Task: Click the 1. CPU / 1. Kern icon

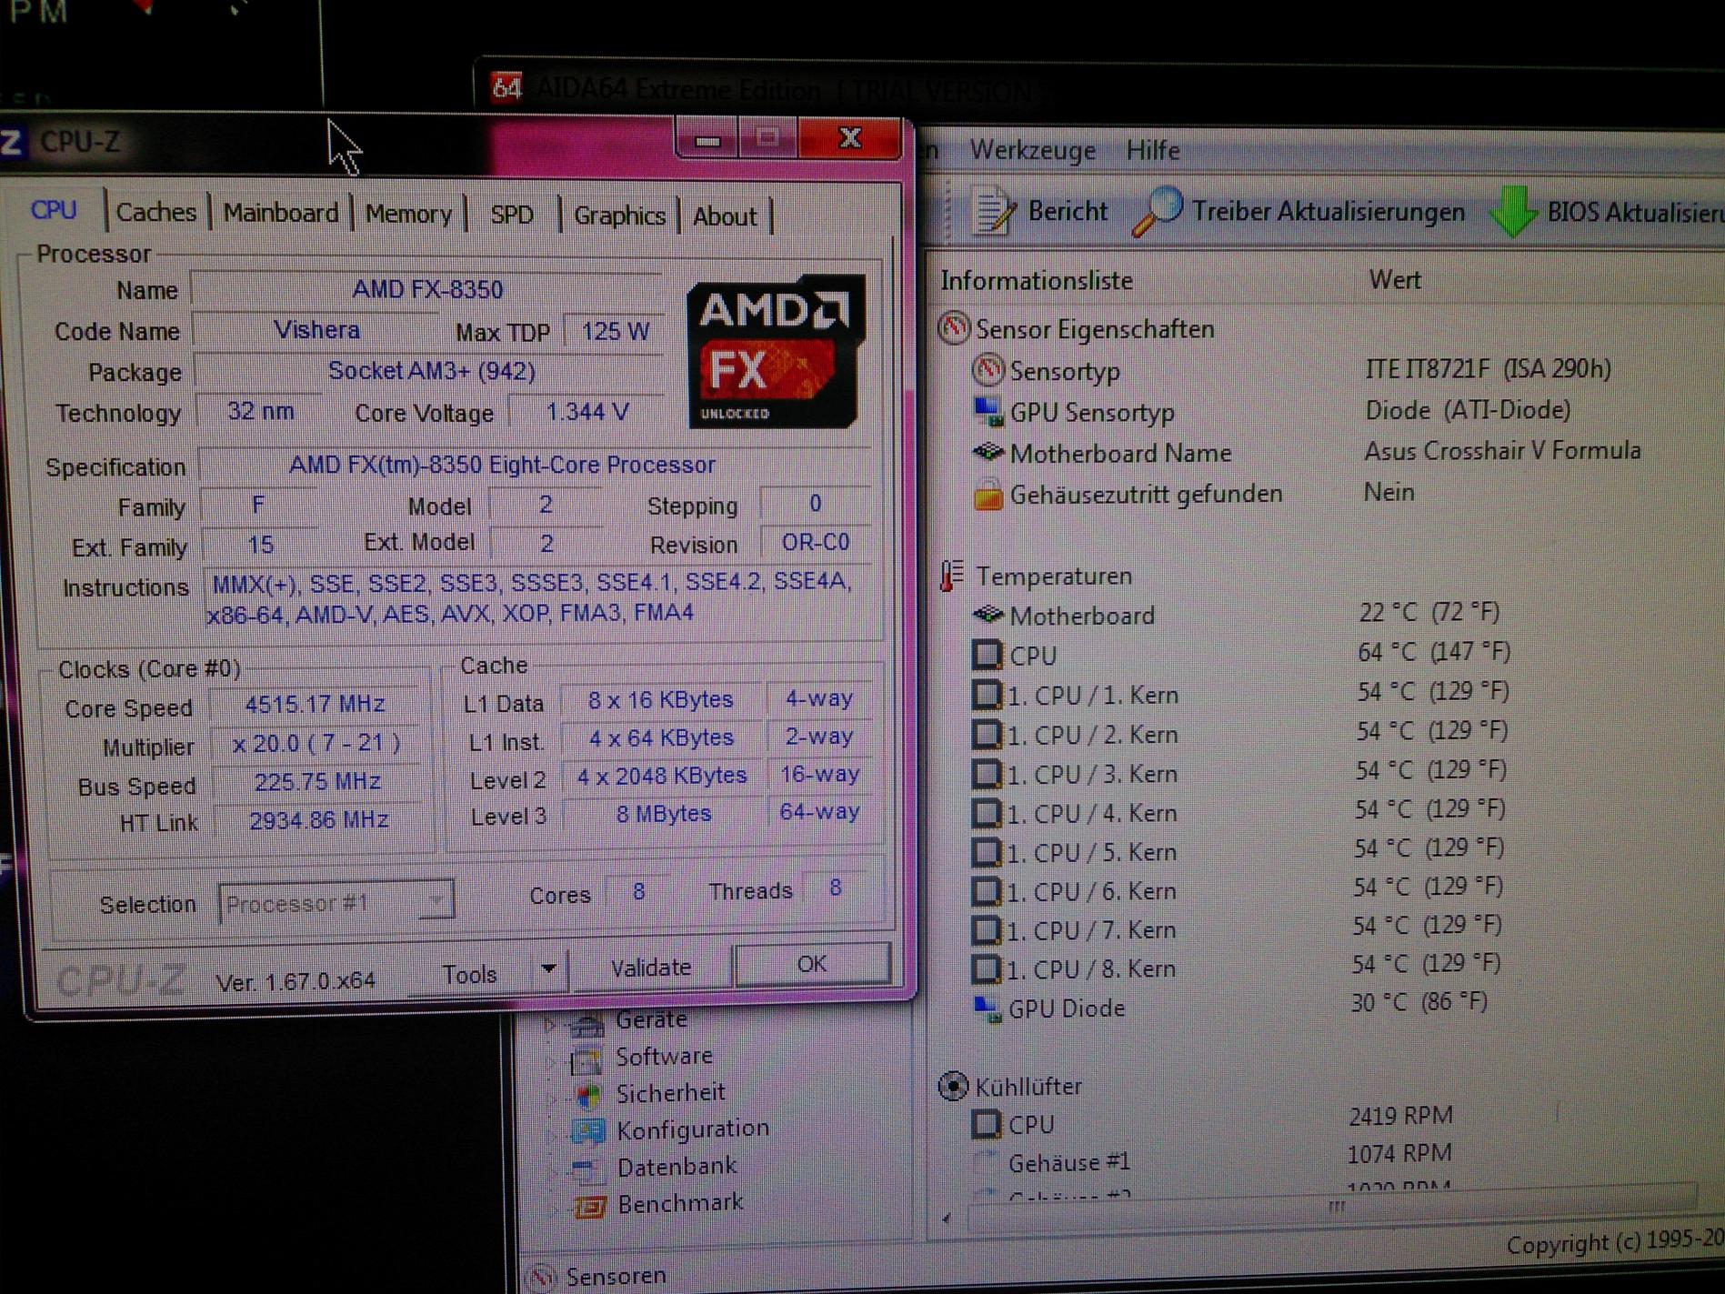Action: click(987, 695)
